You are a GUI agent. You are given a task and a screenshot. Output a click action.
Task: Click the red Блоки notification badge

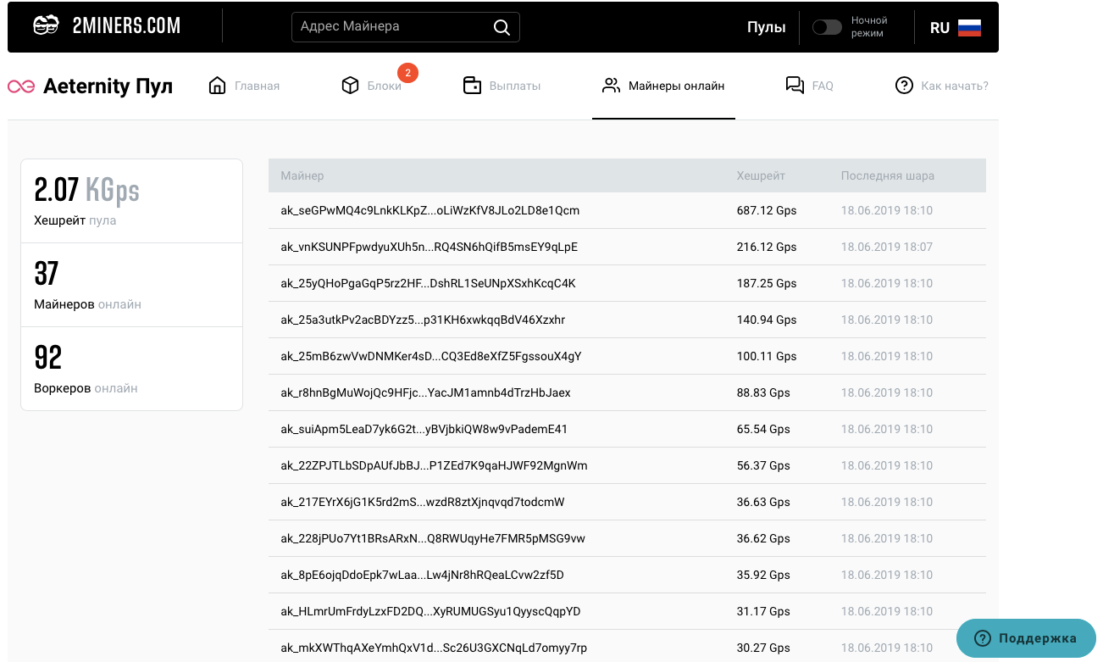(x=407, y=74)
